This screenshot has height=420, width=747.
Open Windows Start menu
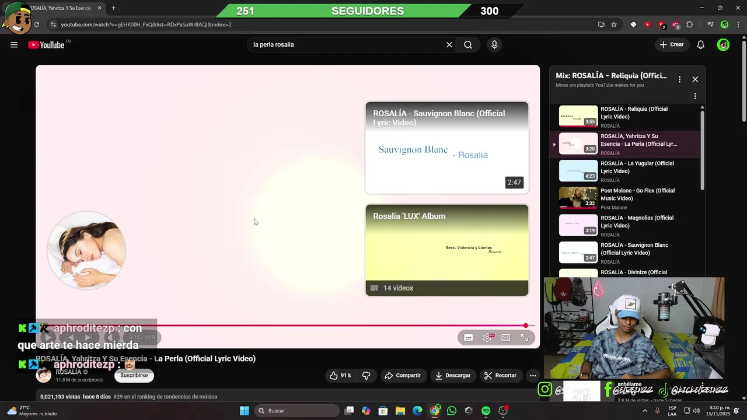(245, 411)
